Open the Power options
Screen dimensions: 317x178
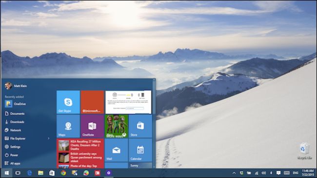click(x=11, y=155)
